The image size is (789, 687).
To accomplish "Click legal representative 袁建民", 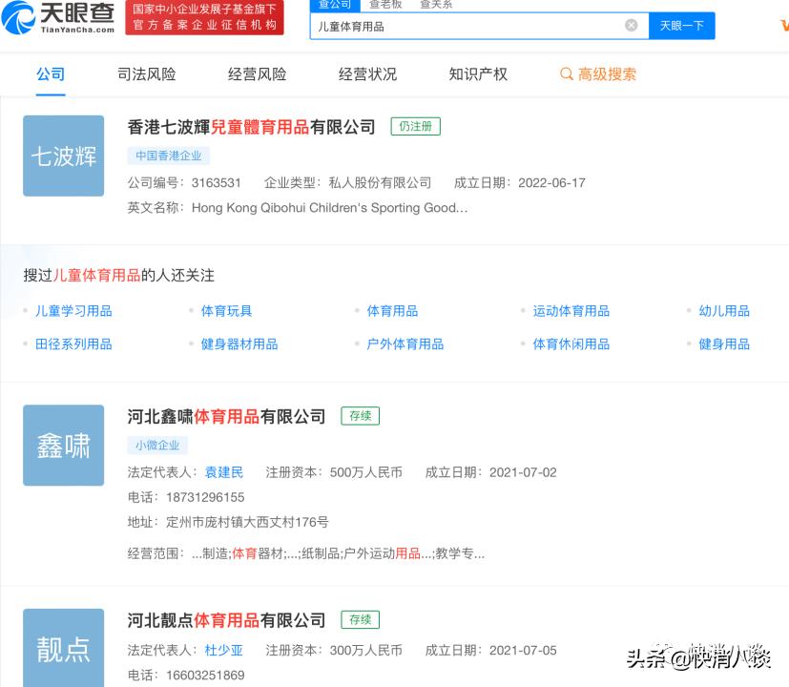I will click(x=224, y=471).
